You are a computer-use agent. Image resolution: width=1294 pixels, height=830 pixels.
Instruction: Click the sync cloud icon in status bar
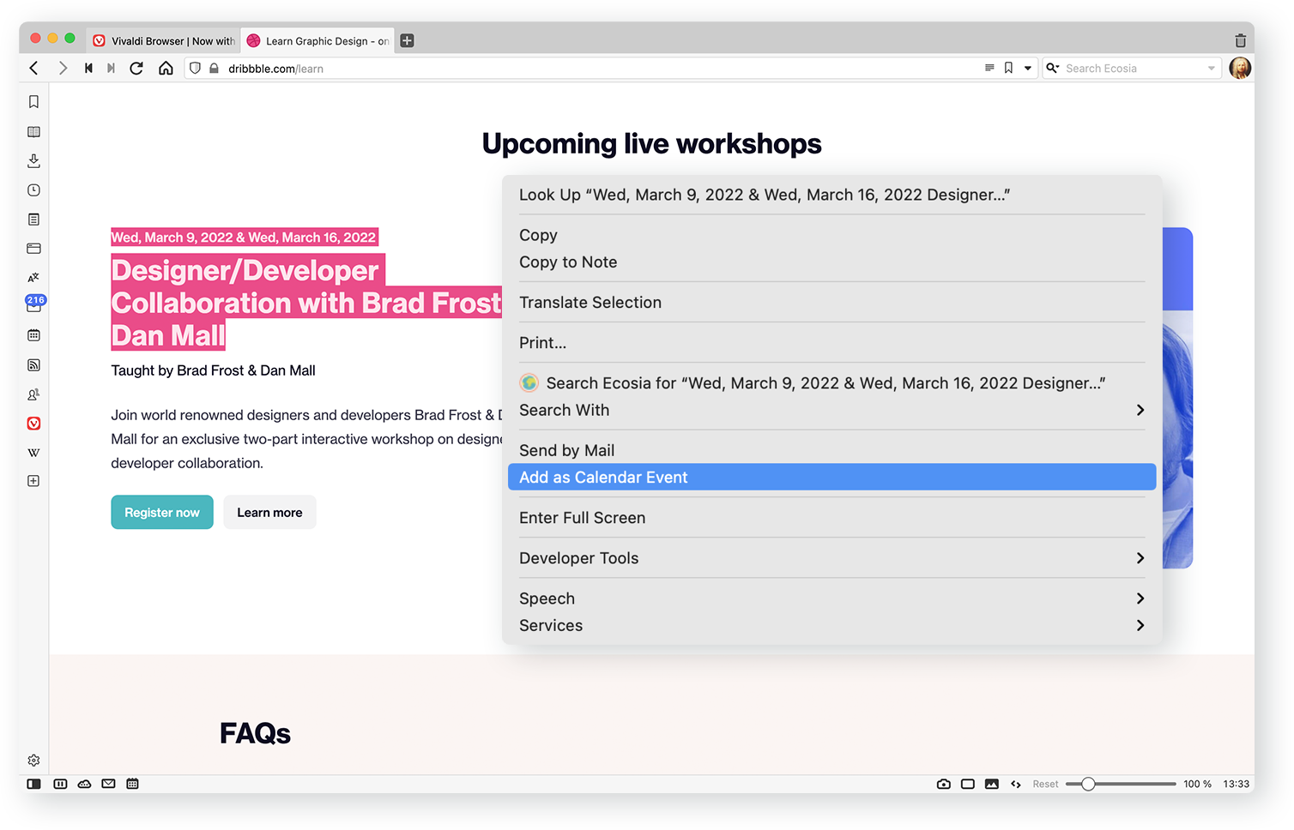[84, 784]
